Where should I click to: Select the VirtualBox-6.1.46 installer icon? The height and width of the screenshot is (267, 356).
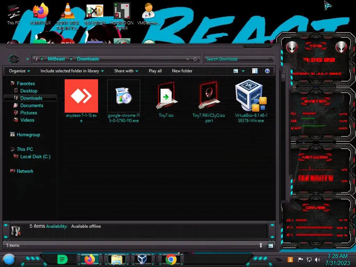tap(251, 95)
